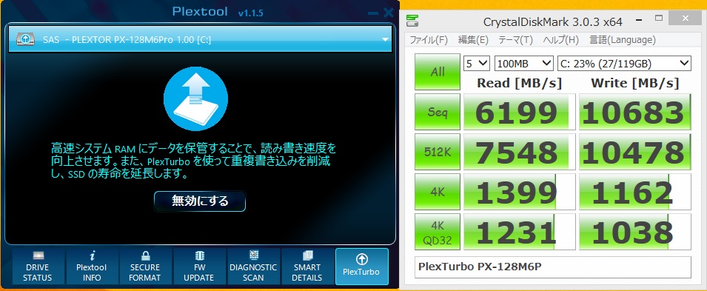
Task: Disable PlexTurbo with the 無効にする button
Action: (x=200, y=201)
